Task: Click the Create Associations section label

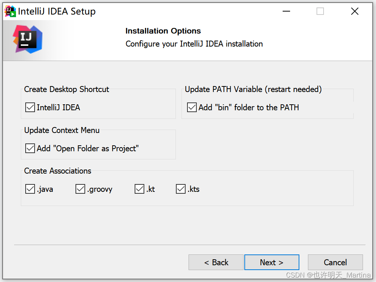Action: 58,171
